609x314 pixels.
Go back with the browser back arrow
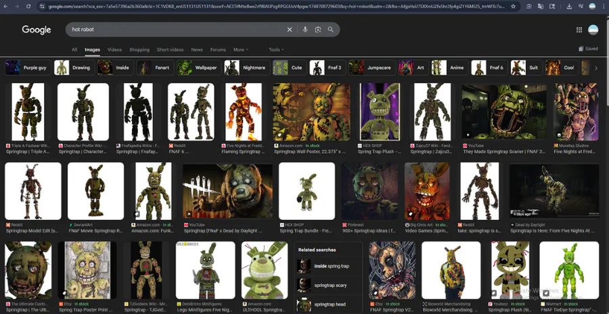[x=5, y=6]
